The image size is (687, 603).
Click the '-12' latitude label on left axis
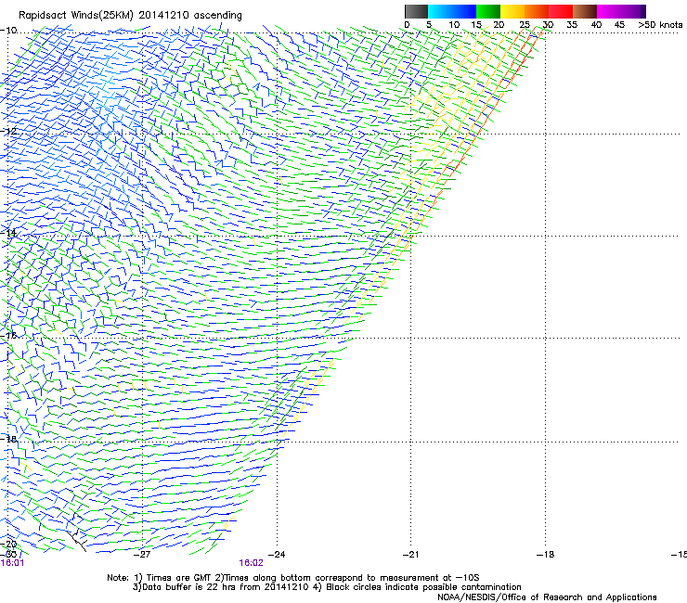(8, 132)
